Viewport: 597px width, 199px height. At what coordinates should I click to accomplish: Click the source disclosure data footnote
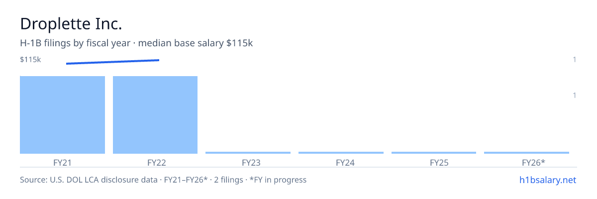pyautogui.click(x=163, y=180)
